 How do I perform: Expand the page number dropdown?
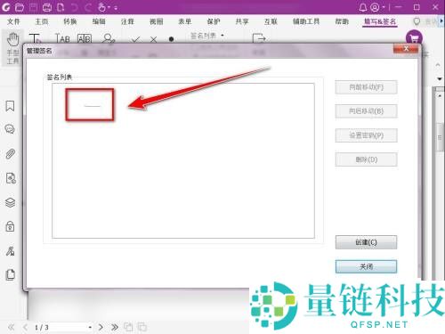tap(90, 328)
